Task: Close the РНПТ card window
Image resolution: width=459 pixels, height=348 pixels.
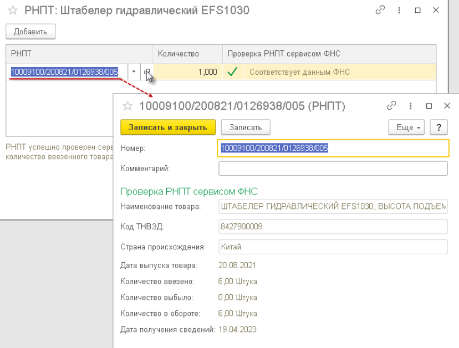Action: pos(447,106)
